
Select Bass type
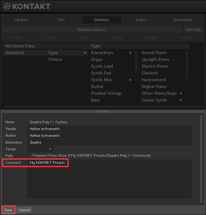tap(111, 100)
